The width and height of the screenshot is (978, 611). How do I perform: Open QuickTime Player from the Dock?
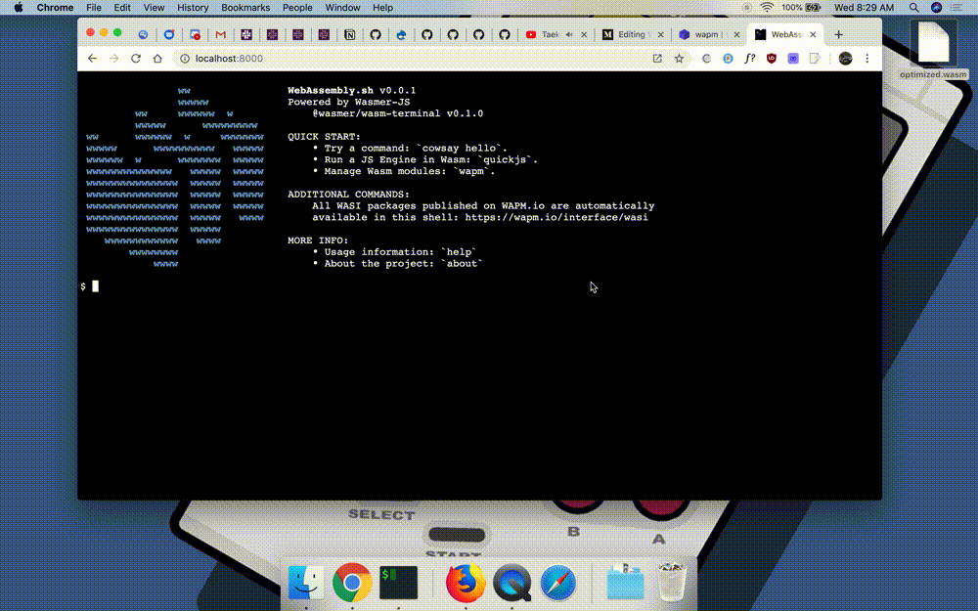tap(512, 583)
